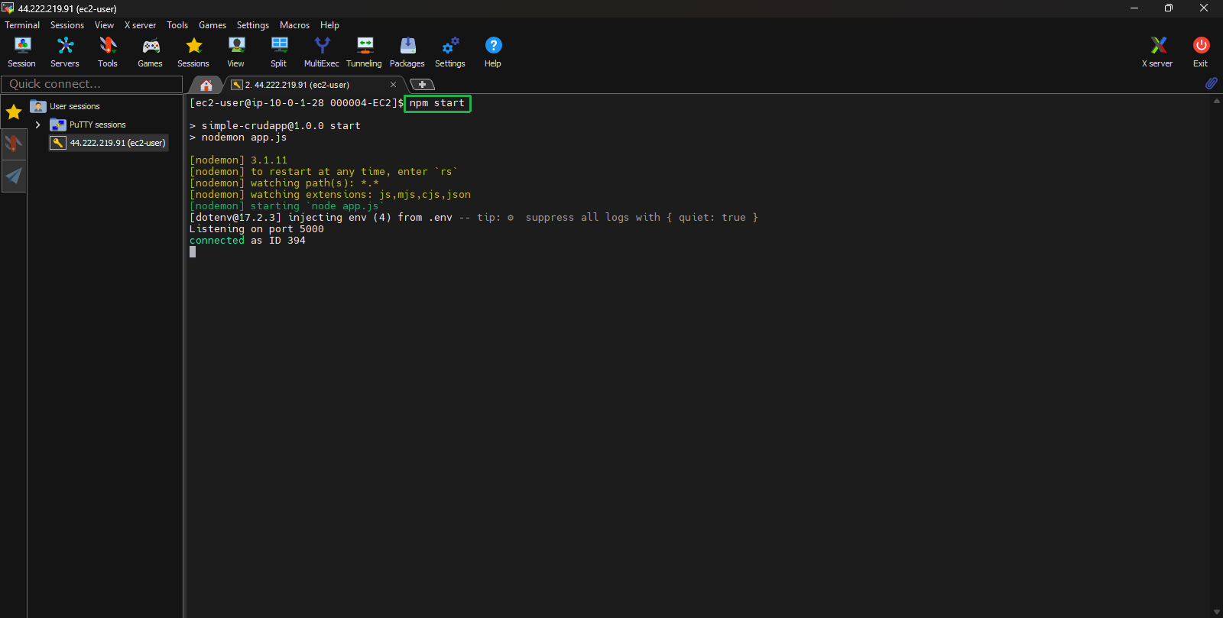Open the Help menu in menu bar
Screen dimensions: 1223x618
[x=329, y=25]
